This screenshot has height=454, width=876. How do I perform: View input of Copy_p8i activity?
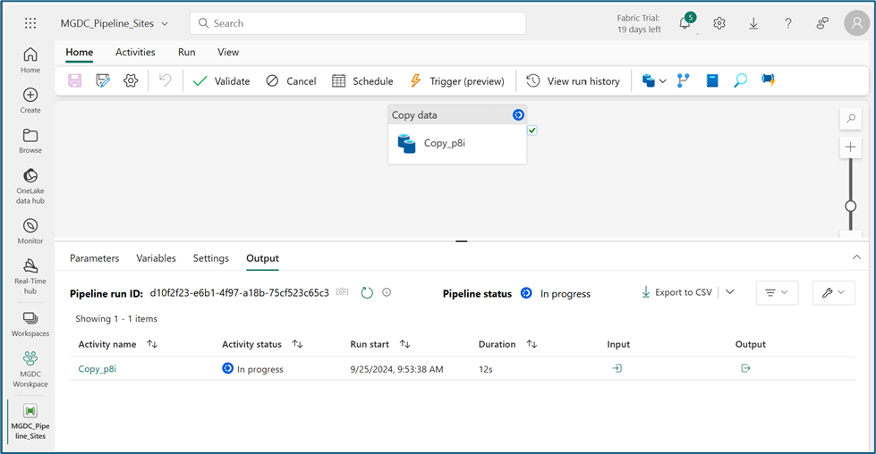coord(617,368)
